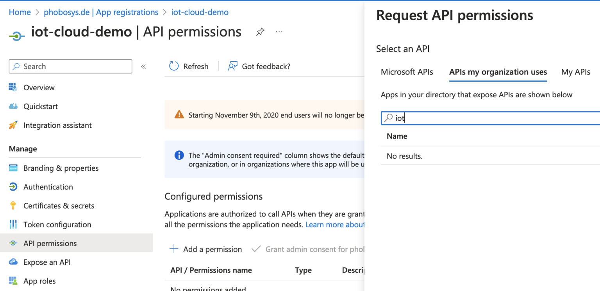Screen dimensions: 600x291
Task: Click the sidebar Search box
Action: 70,66
